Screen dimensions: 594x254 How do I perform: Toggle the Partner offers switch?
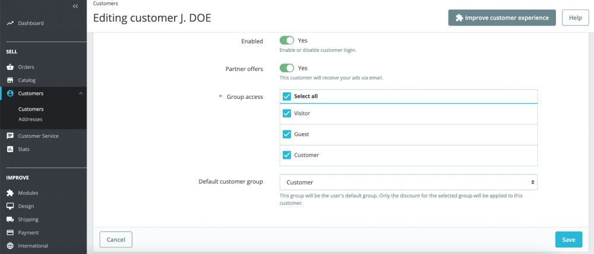[x=287, y=68]
